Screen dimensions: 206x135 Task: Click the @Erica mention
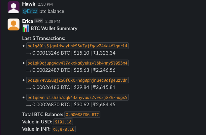tap(30, 11)
